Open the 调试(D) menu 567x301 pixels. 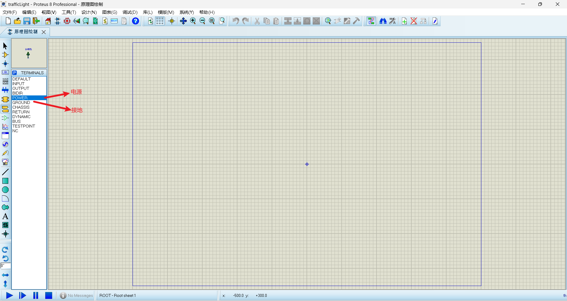(x=130, y=12)
